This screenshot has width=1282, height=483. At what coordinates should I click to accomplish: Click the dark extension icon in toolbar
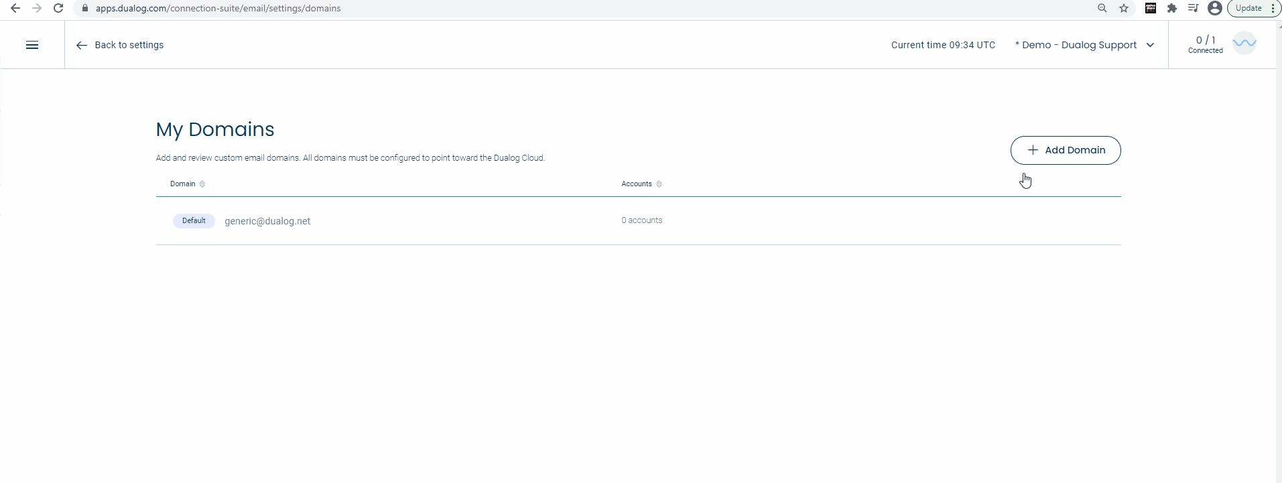pyautogui.click(x=1151, y=8)
